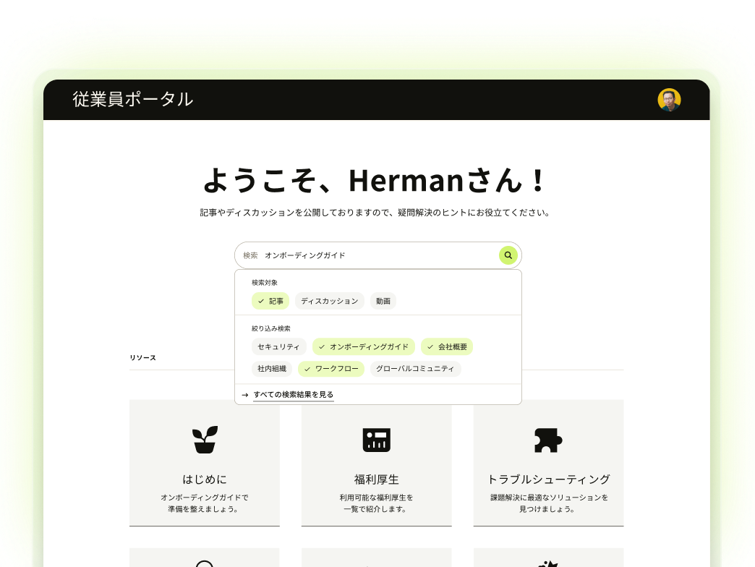Disable the 記事 search target filter
The height and width of the screenshot is (567, 755).
tap(270, 301)
